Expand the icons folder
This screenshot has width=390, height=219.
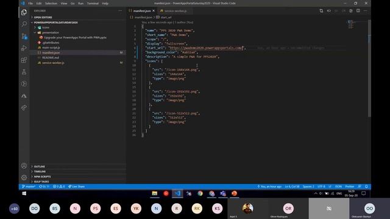coord(46,27)
